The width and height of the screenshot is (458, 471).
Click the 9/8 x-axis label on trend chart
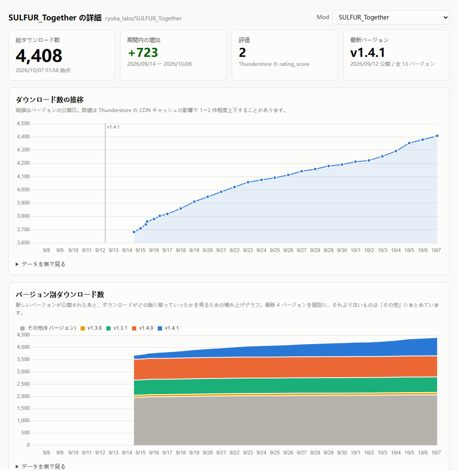pos(47,250)
